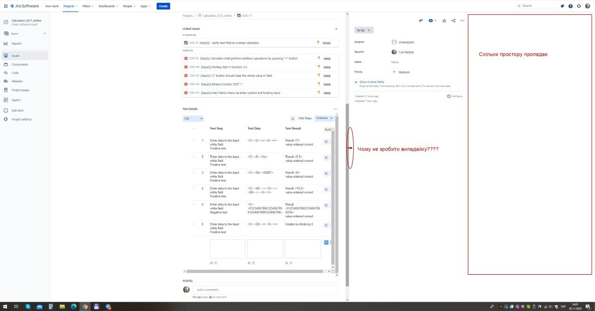
Task: Click the feedback megaphone icon
Action: coord(421,20)
